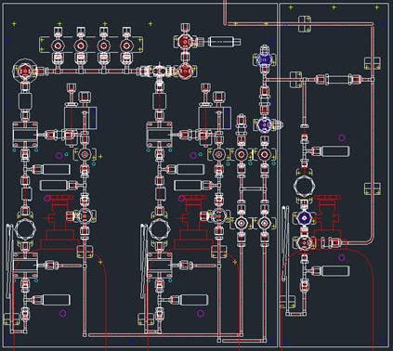Select the red valve at the top-left pipe corner

(24, 71)
